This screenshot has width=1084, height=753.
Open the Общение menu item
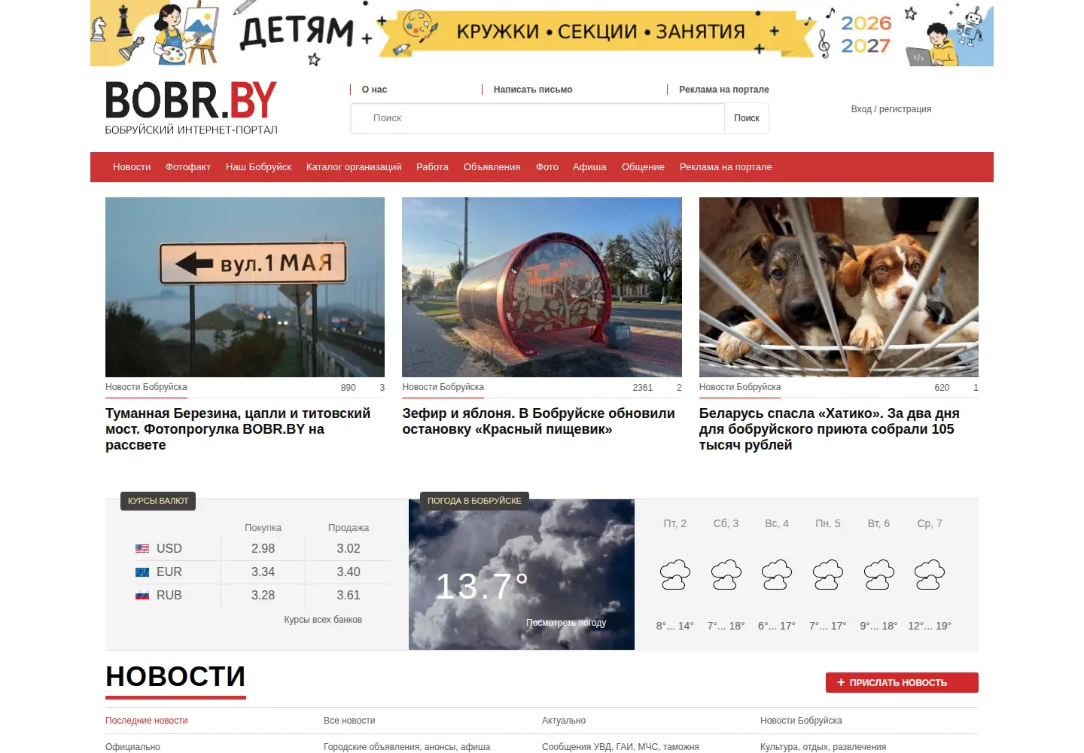tap(643, 167)
